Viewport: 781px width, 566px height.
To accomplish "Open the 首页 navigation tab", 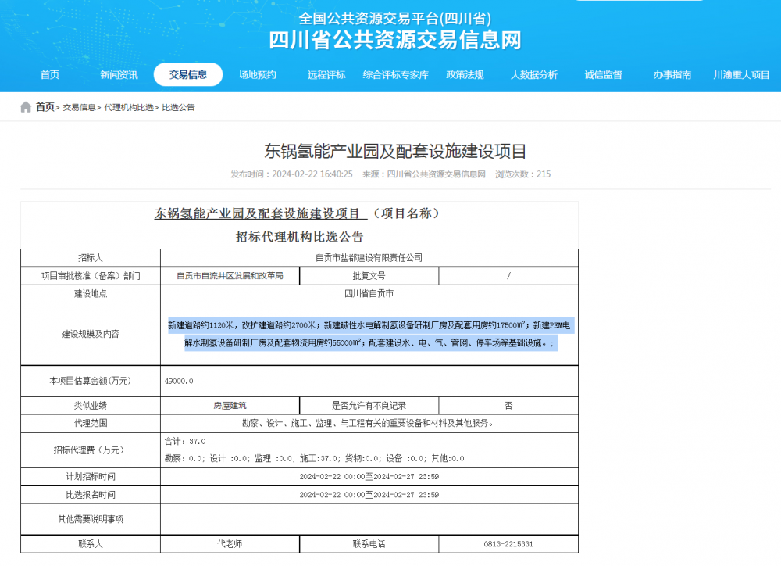I will (x=50, y=75).
